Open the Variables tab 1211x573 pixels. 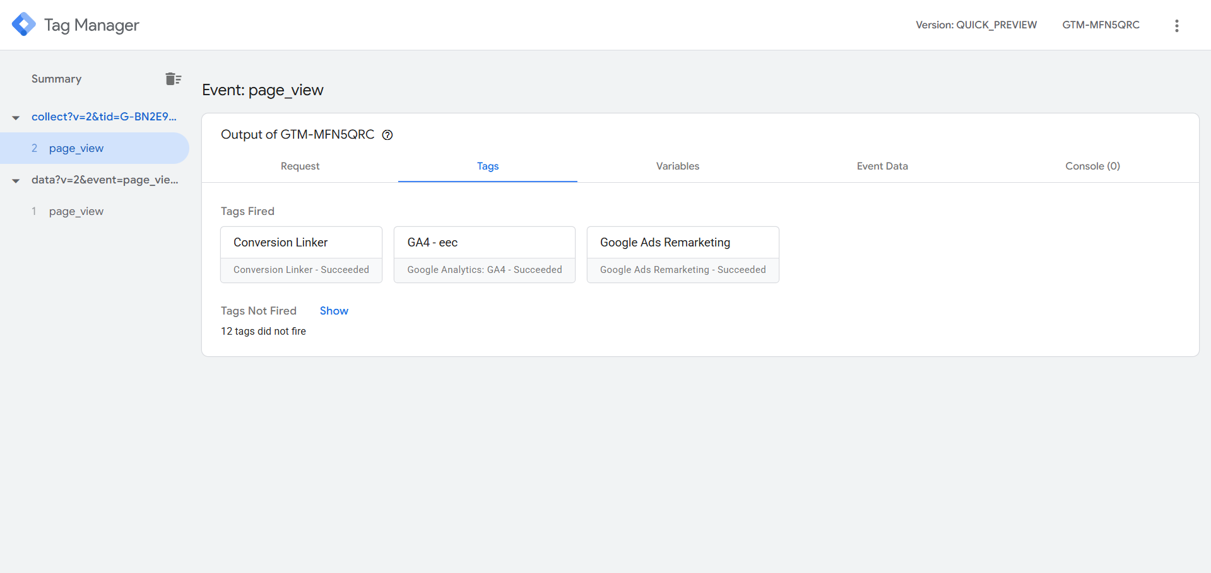677,166
